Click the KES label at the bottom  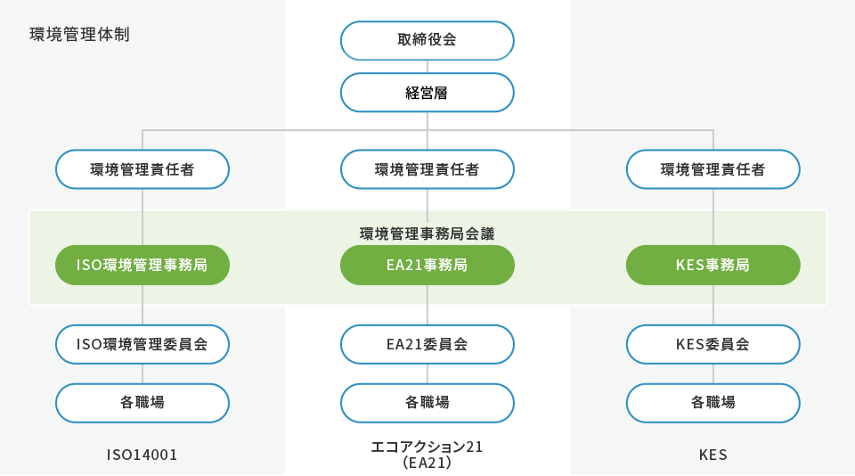tap(712, 455)
